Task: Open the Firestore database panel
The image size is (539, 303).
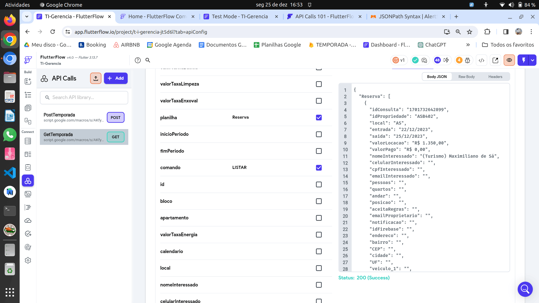Action: pos(28,141)
